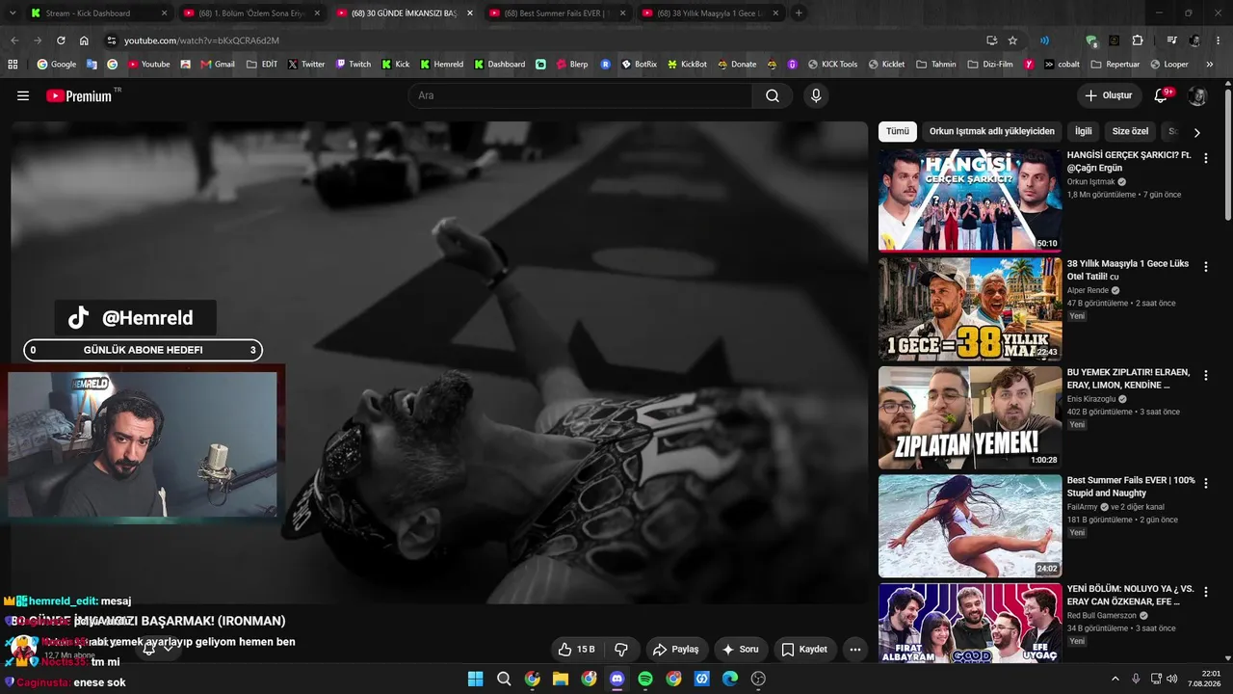The width and height of the screenshot is (1233, 694).
Task: Click the YouTube search magnifier button
Action: [773, 95]
